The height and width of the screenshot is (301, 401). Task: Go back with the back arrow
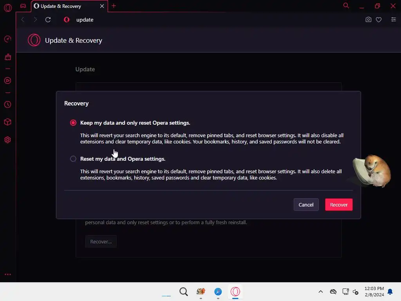pyautogui.click(x=23, y=20)
